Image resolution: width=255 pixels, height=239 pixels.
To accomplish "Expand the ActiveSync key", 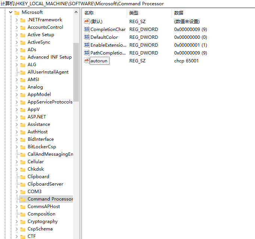I will tap(16, 42).
